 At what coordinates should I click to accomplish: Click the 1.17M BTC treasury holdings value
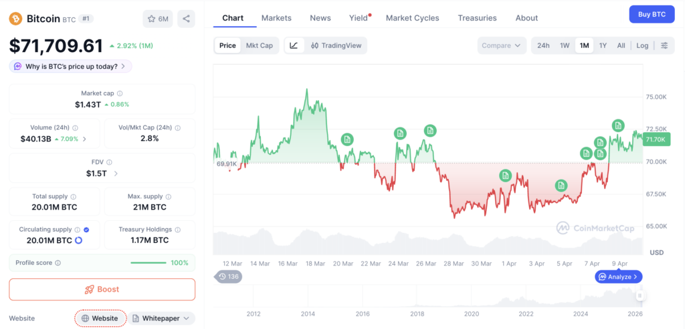coord(150,240)
